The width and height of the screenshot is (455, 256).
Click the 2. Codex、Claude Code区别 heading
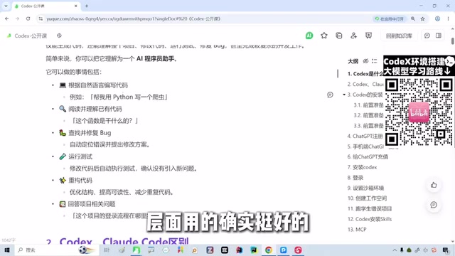pyautogui.click(x=117, y=242)
